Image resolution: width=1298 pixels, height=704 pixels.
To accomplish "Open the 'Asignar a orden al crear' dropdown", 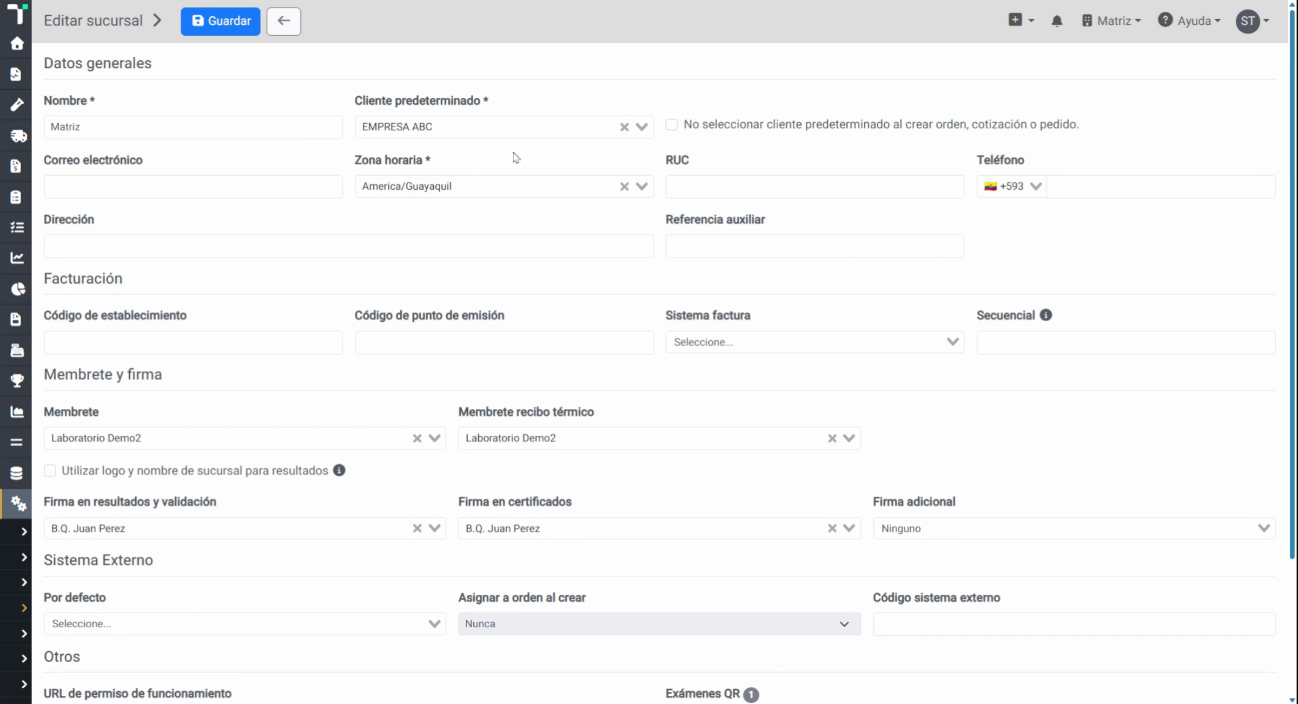I will pyautogui.click(x=659, y=623).
